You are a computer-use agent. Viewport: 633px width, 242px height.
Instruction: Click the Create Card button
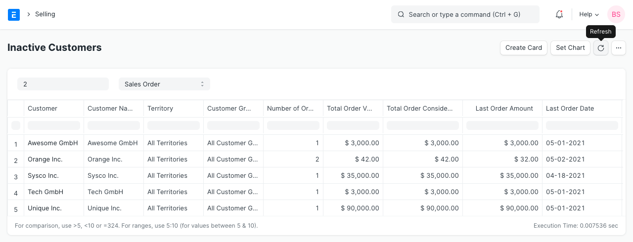(524, 48)
